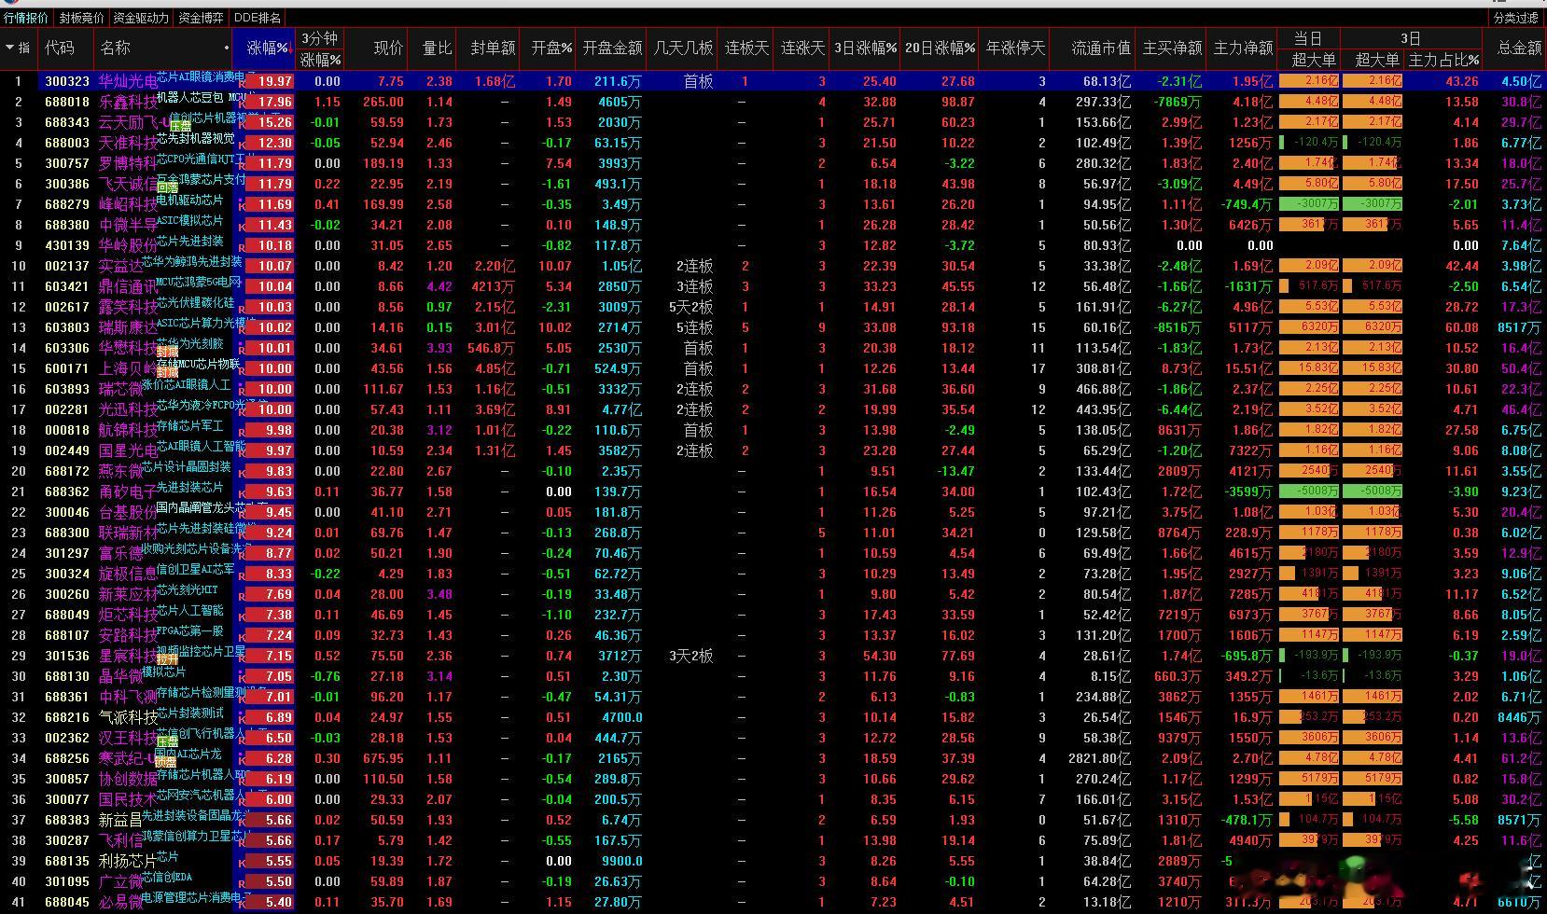Click the small dot in 名称 header

pos(227,48)
